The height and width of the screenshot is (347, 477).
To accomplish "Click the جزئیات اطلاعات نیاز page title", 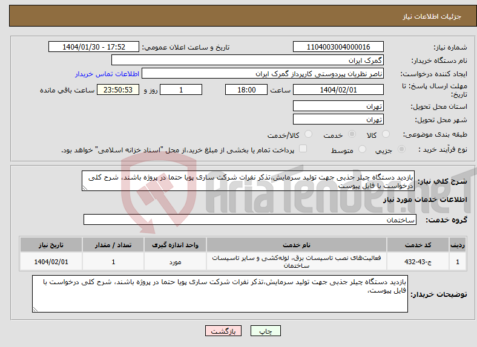I will coord(432,16).
